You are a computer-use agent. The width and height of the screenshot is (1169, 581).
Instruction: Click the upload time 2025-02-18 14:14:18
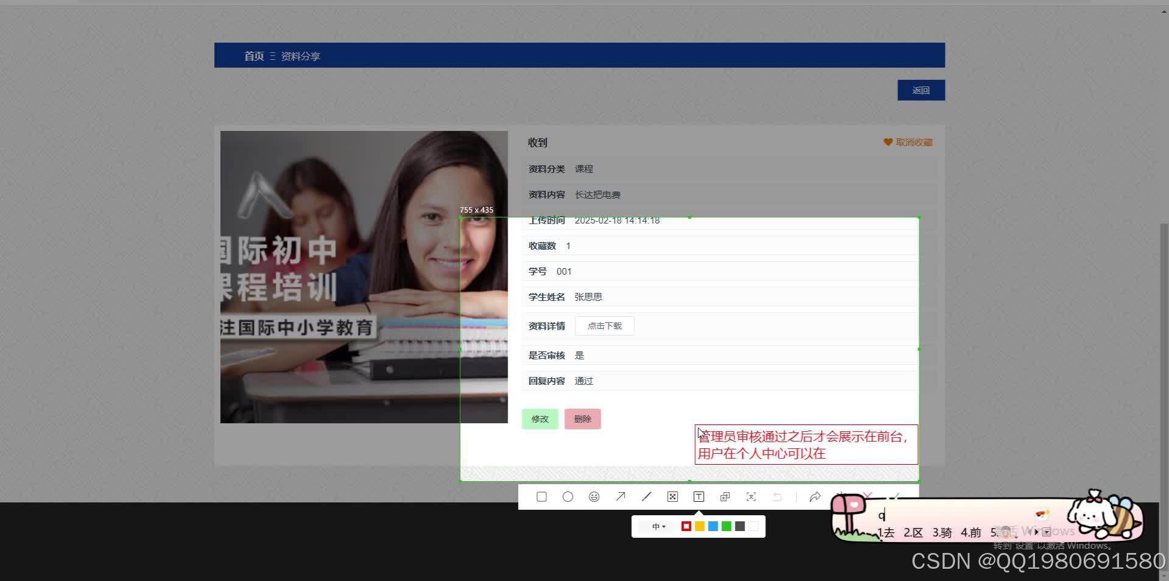[617, 220]
